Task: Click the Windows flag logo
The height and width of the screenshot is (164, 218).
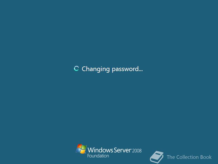Action: tap(81, 149)
